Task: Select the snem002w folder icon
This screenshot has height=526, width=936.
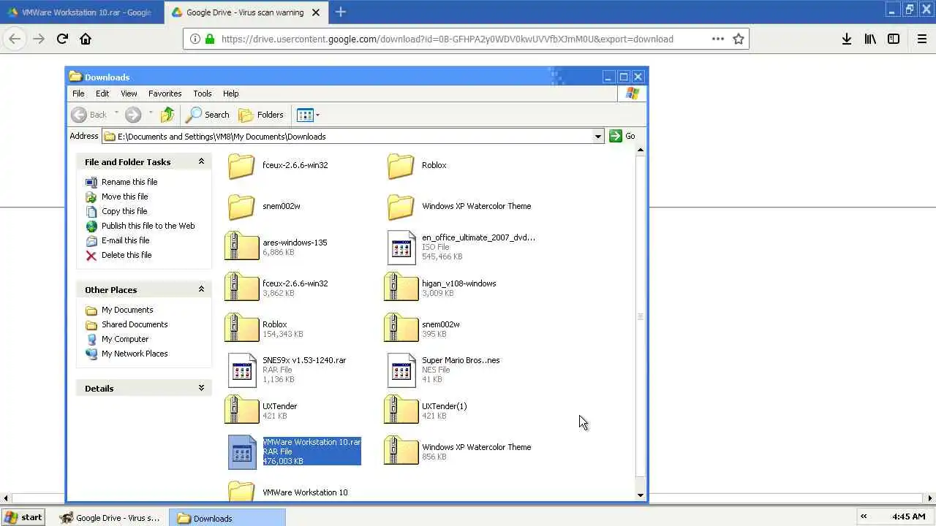Action: pos(241,207)
